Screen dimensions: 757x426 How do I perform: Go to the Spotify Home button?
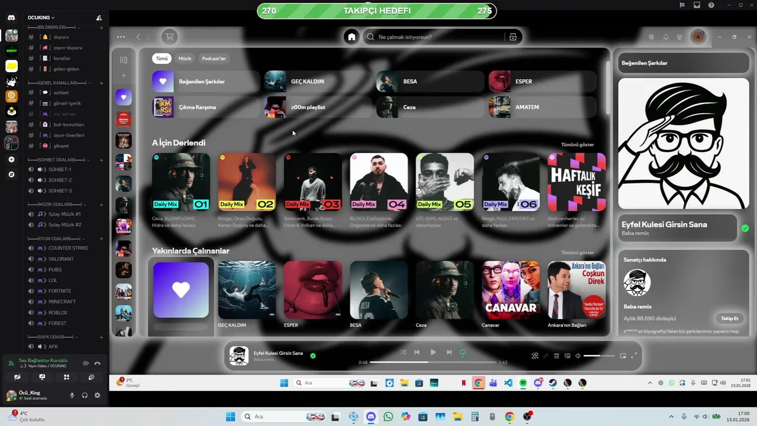point(352,37)
